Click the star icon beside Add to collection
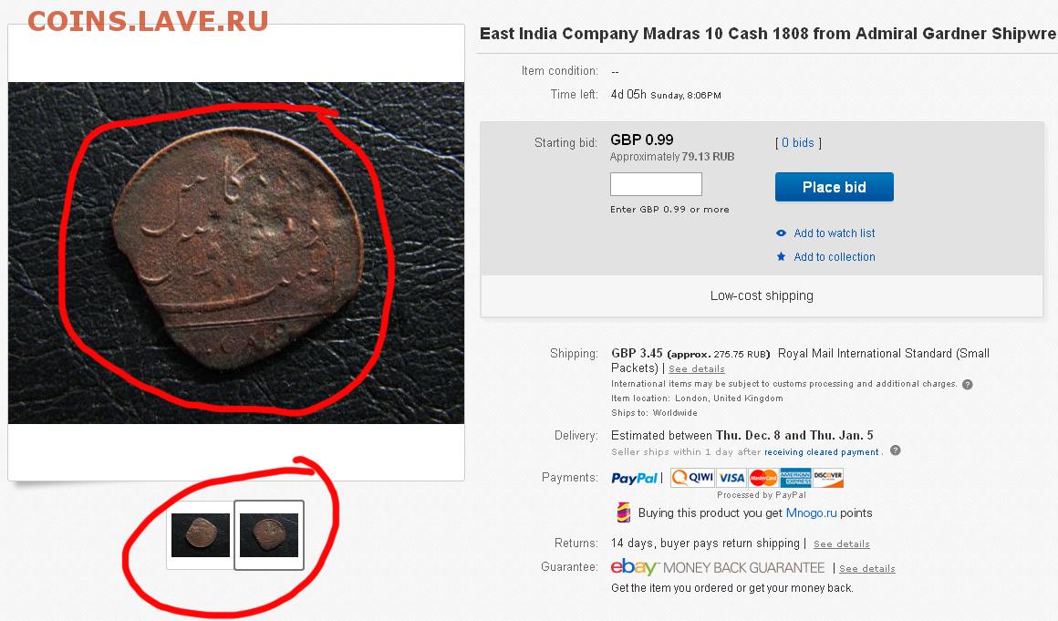 coord(781,257)
